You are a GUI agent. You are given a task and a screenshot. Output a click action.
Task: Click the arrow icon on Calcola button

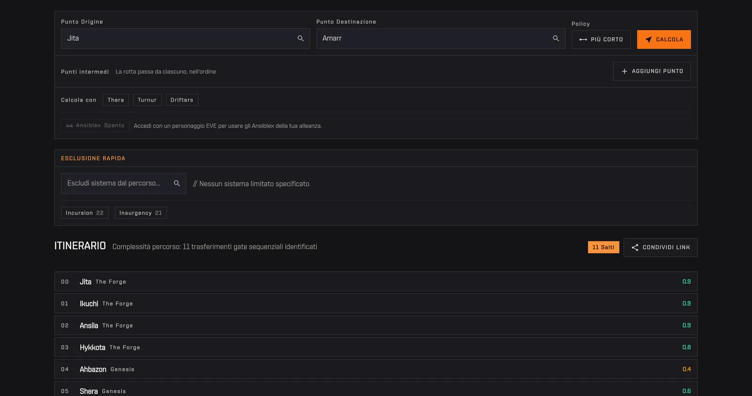(649, 39)
